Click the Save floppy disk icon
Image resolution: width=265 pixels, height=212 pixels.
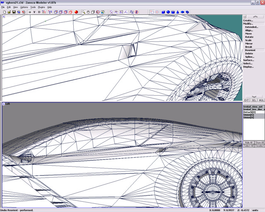point(14,12)
